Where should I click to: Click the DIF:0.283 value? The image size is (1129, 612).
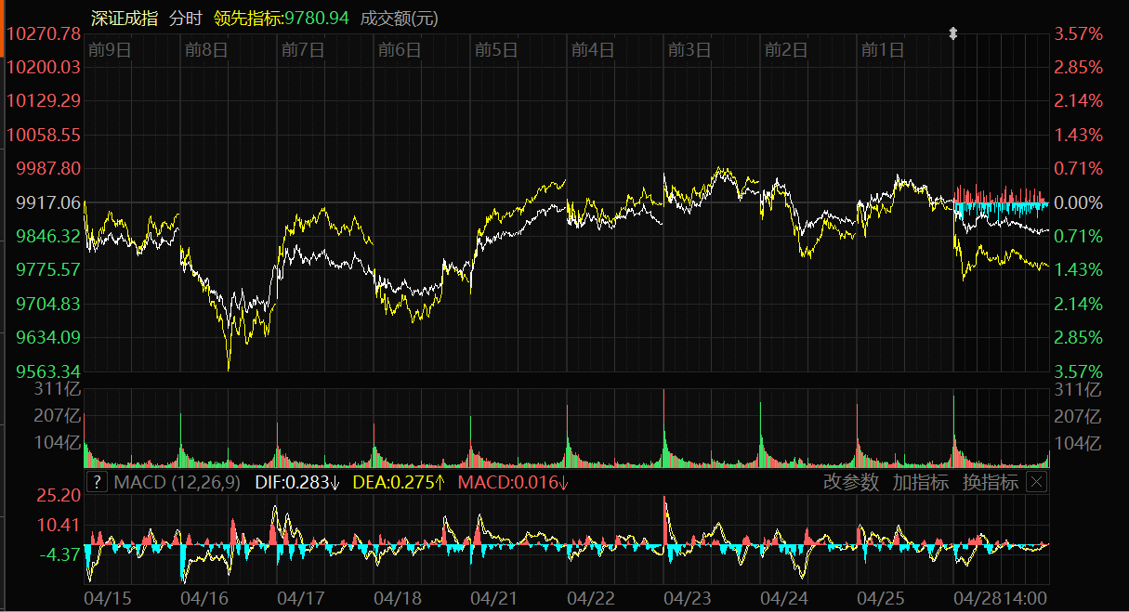(296, 482)
